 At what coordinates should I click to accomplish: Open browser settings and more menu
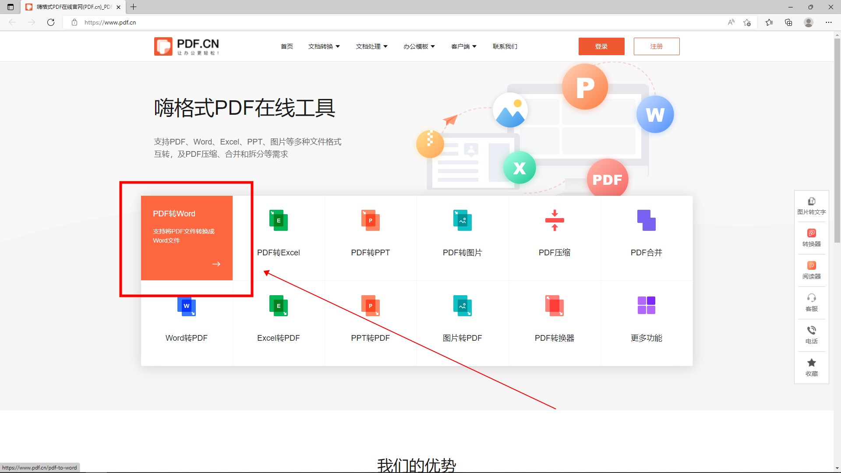point(829,22)
